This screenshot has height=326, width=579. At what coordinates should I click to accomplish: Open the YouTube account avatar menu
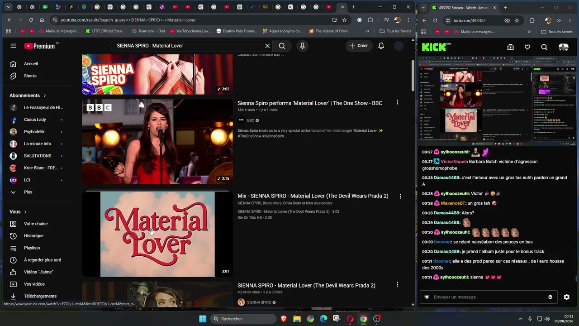point(399,46)
